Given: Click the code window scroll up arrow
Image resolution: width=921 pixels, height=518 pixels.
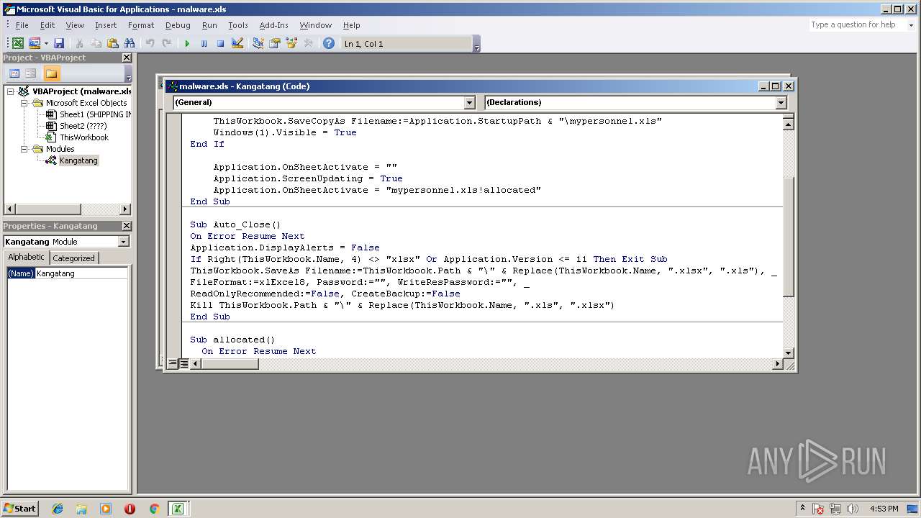Looking at the screenshot, I should [x=788, y=124].
